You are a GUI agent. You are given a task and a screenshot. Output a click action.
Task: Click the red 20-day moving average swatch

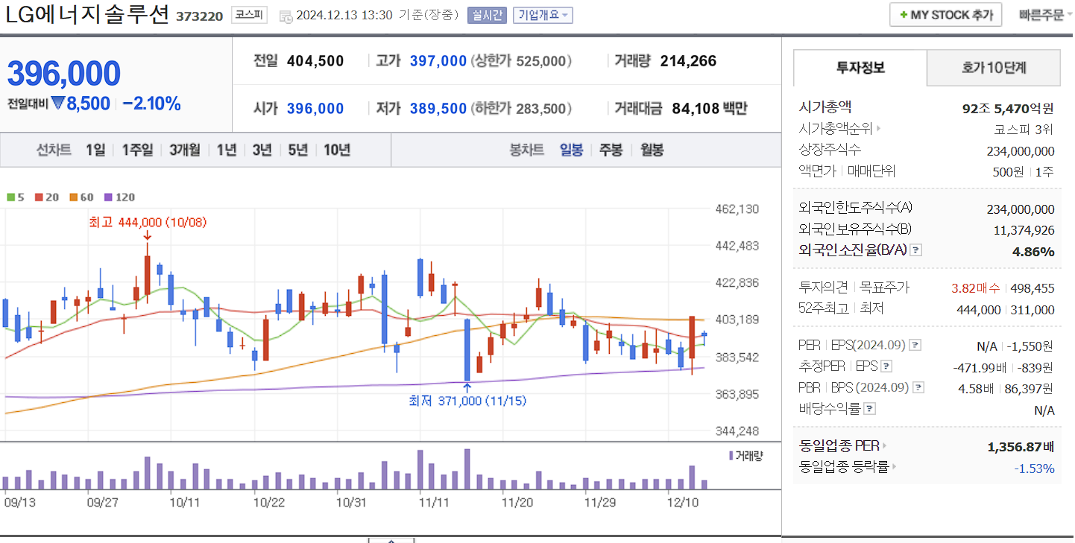(x=39, y=197)
